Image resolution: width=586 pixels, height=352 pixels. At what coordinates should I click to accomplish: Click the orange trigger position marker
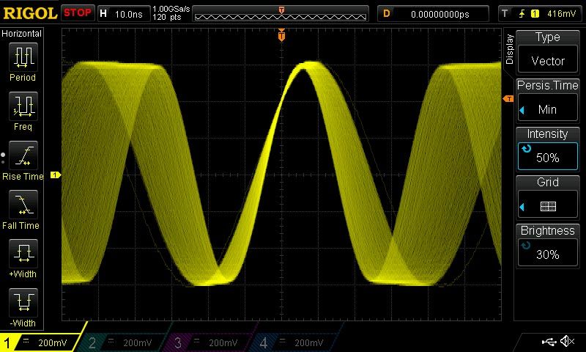pyautogui.click(x=281, y=35)
